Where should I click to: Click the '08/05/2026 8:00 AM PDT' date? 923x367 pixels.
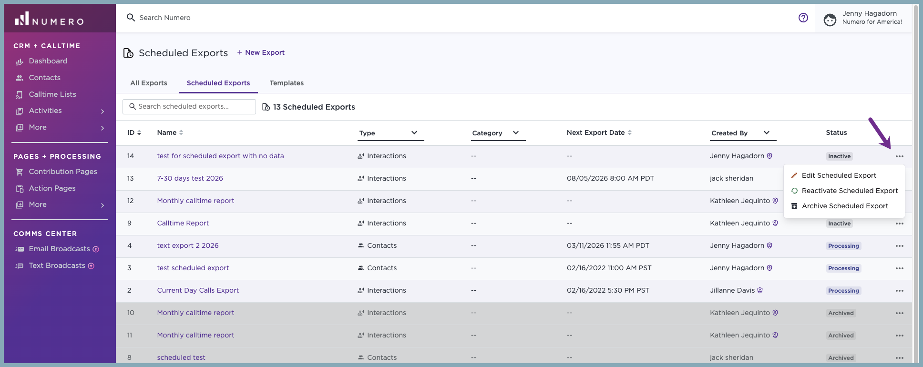tap(610, 179)
